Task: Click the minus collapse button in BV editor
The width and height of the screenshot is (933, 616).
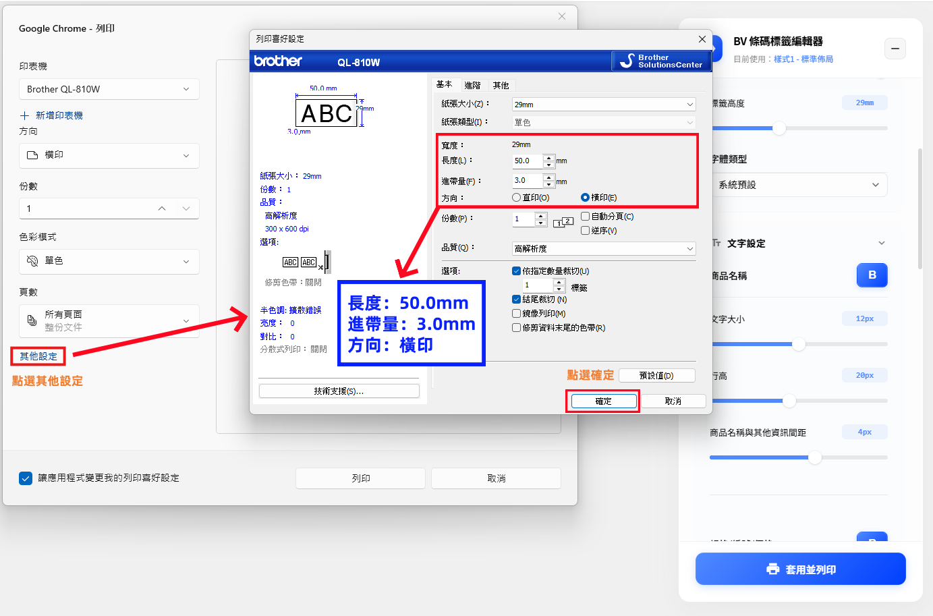Action: [x=895, y=49]
